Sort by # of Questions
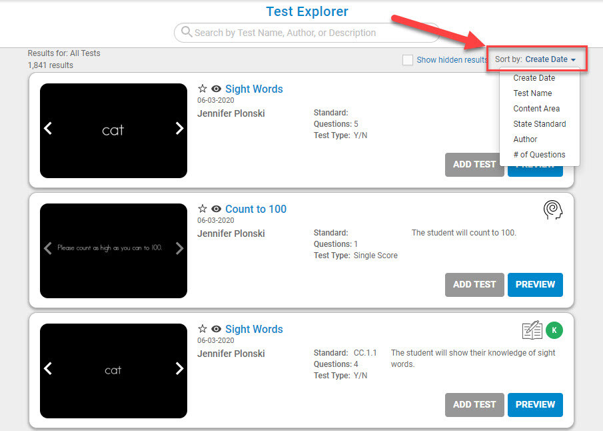603x431 pixels. coord(539,155)
